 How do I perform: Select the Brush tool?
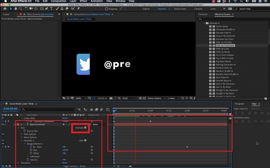[57, 9]
